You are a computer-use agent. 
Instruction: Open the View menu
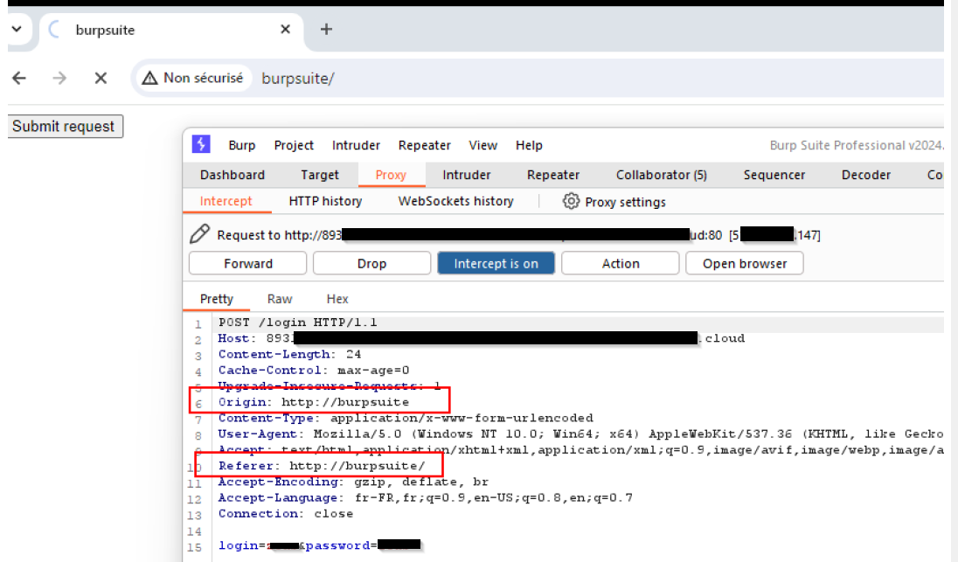pyautogui.click(x=483, y=145)
